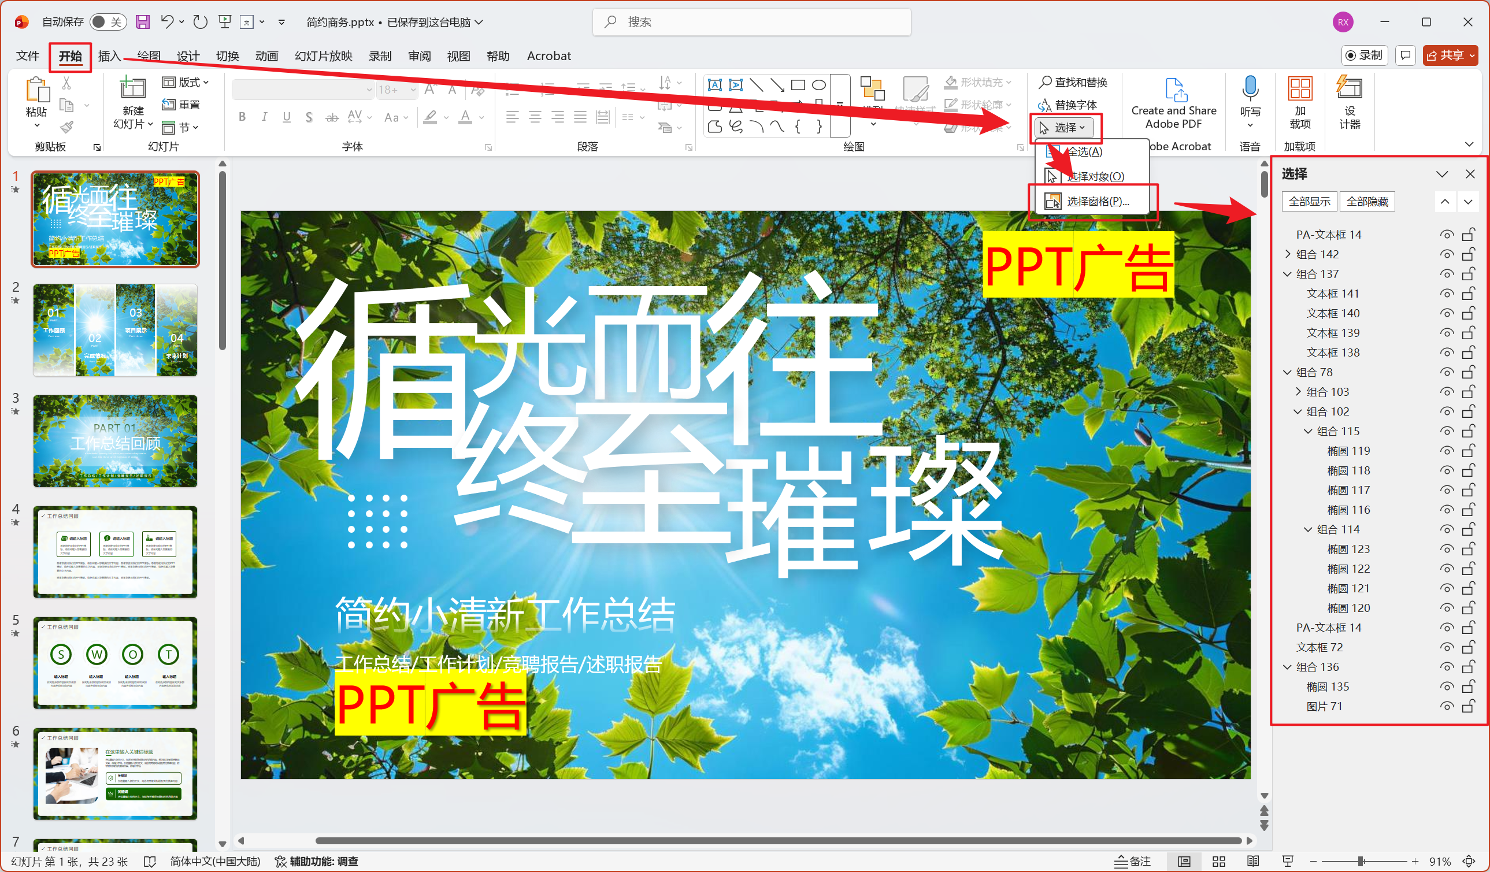
Task: Choose 选择窗格(P) from the menu
Action: 1095,201
